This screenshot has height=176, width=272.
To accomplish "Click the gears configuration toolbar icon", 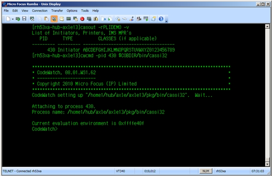I will point(118,19).
